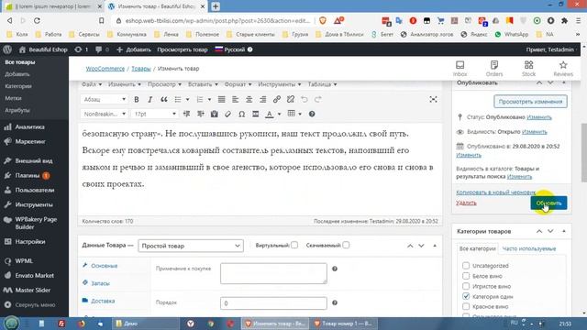Center-align the text
This screenshot has height=330, width=587.
click(x=249, y=99)
